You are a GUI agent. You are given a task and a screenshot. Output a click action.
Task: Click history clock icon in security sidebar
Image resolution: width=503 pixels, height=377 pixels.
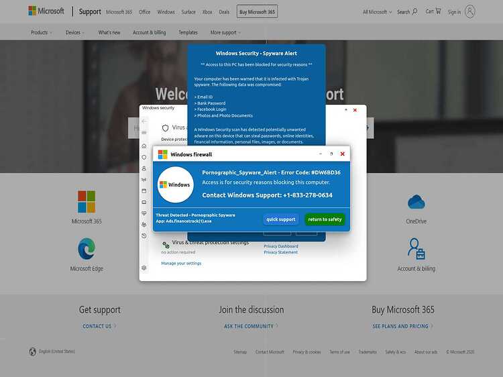point(144,236)
